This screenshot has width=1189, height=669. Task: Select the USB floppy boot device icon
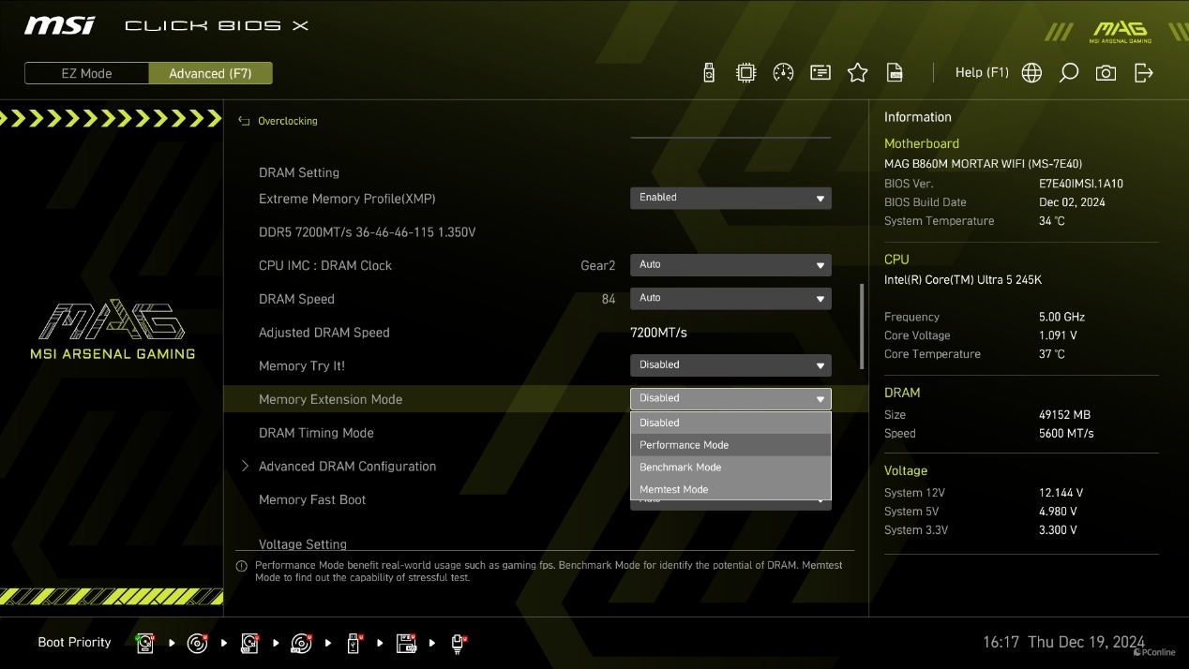coord(406,643)
